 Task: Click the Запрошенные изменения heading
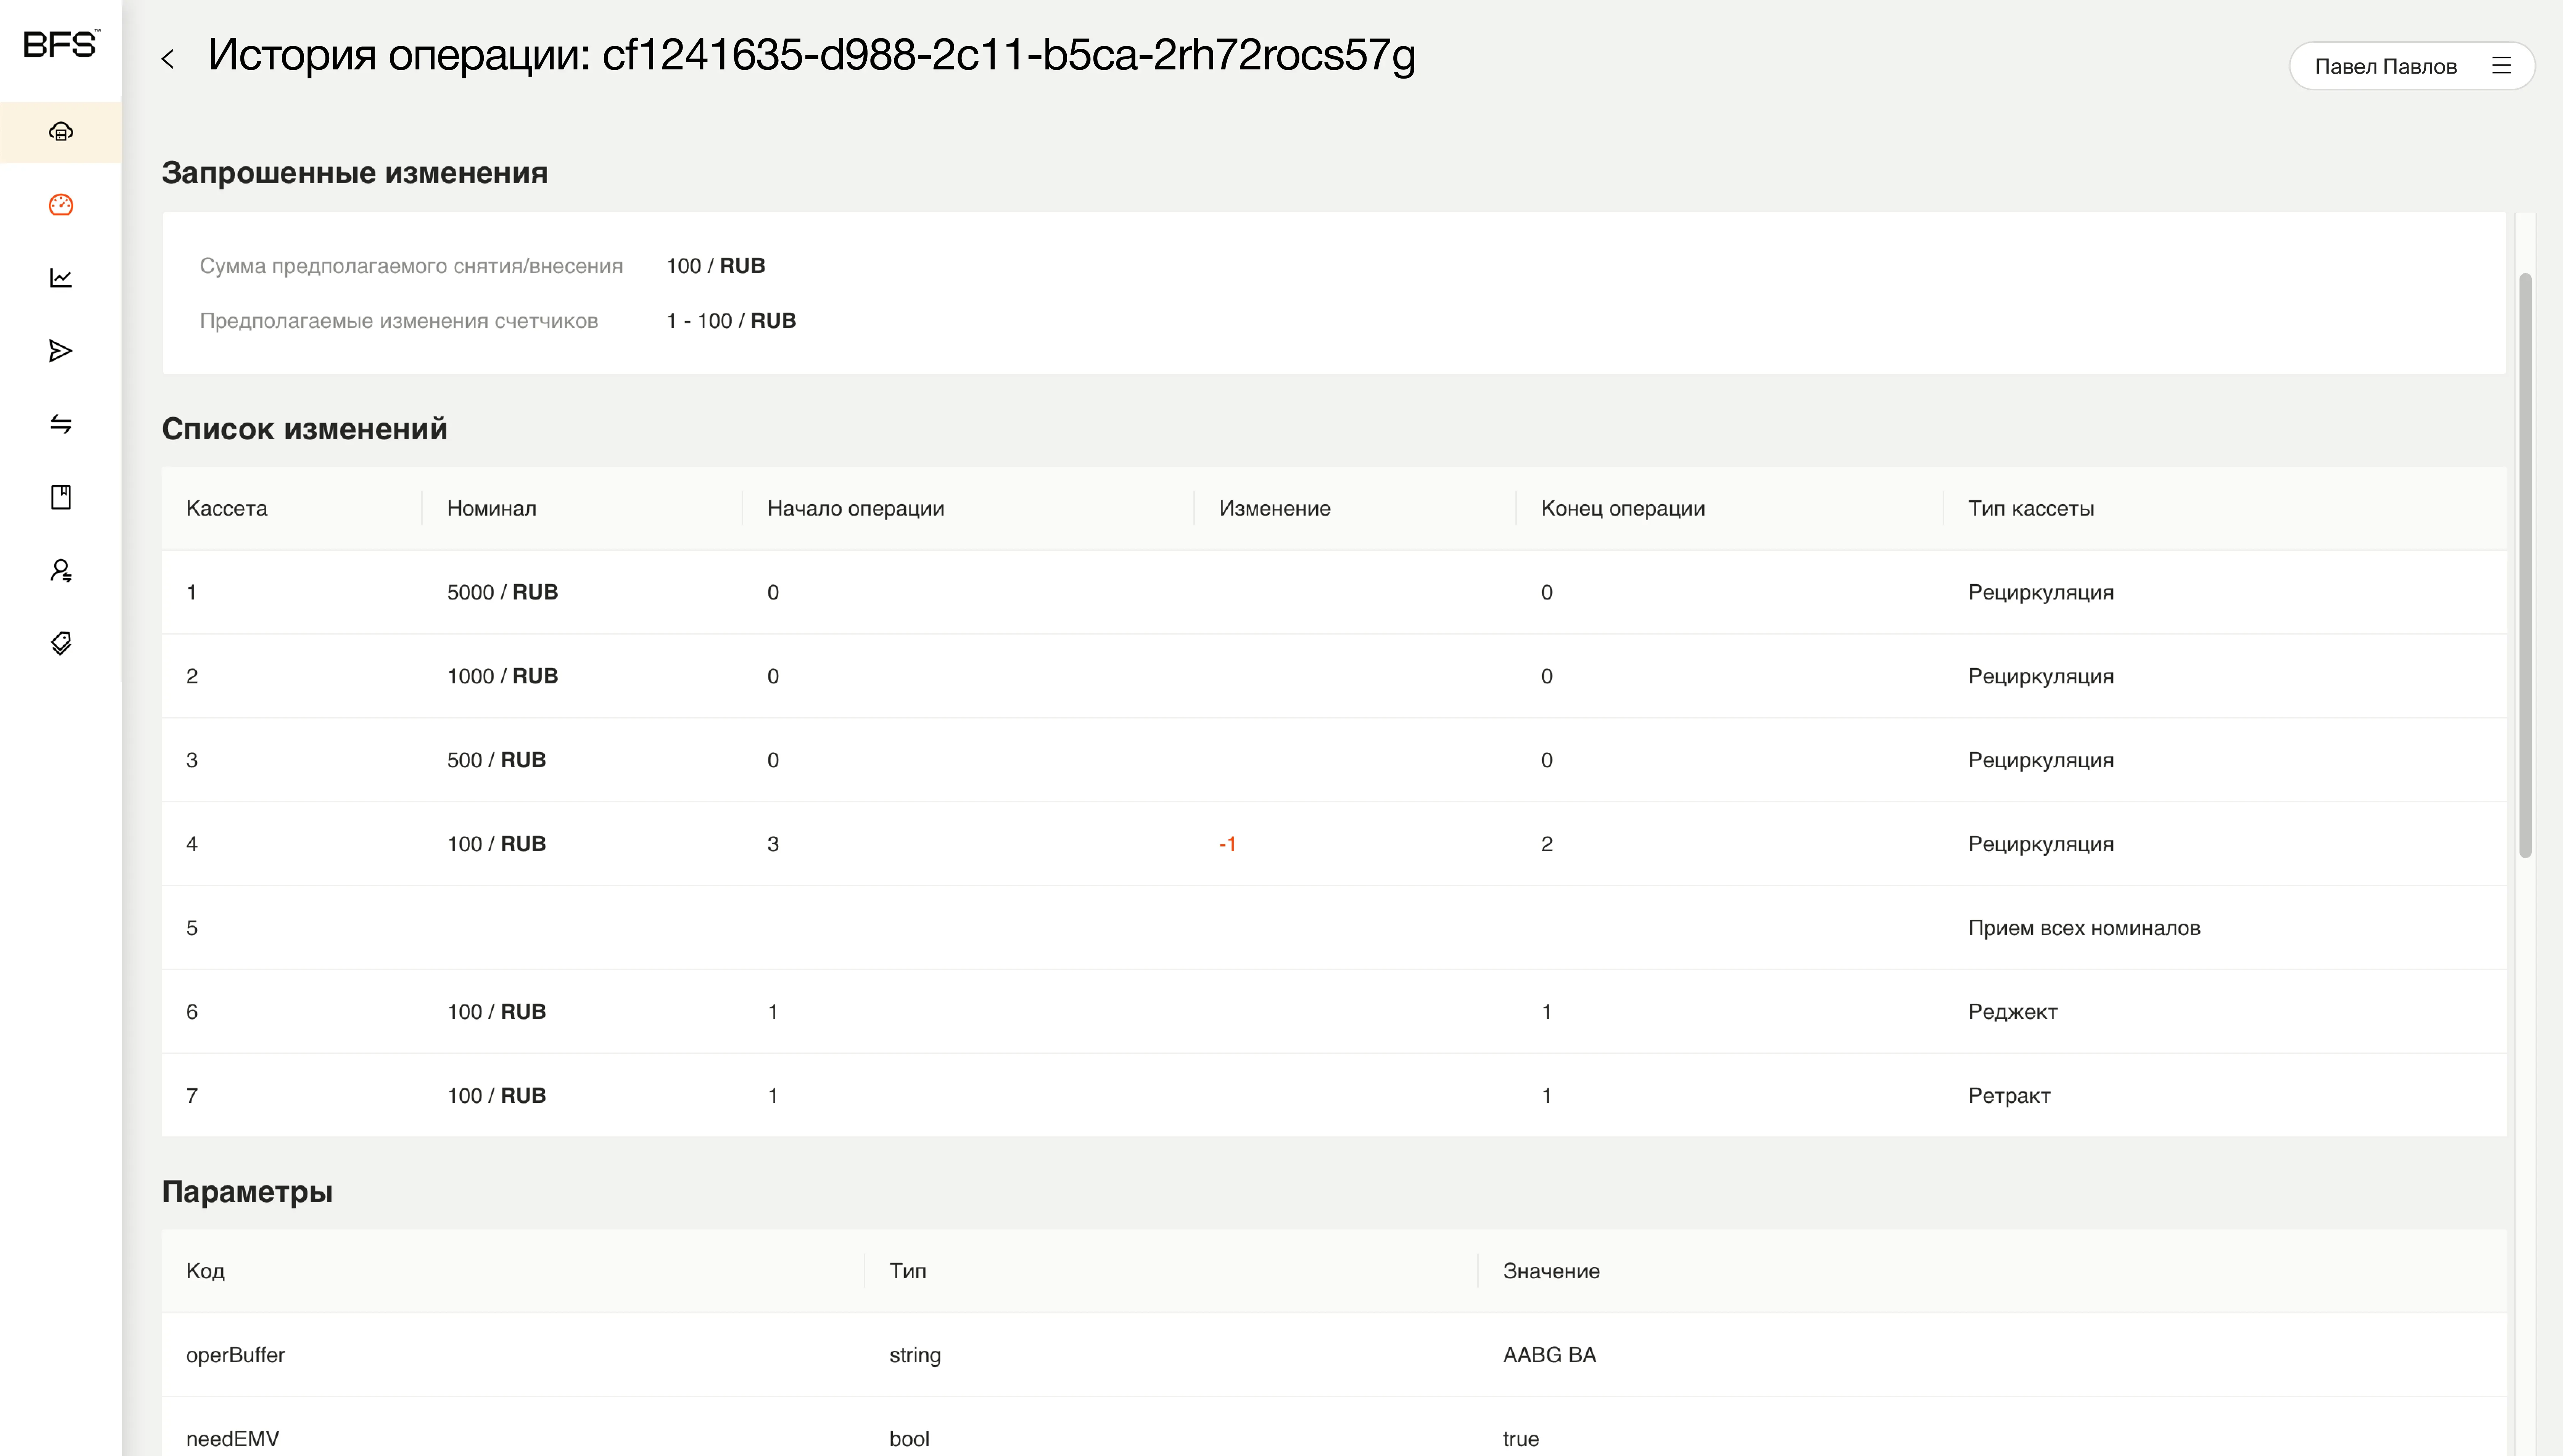click(x=355, y=173)
